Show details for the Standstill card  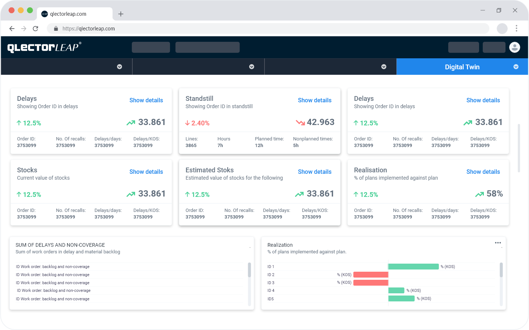coord(315,100)
